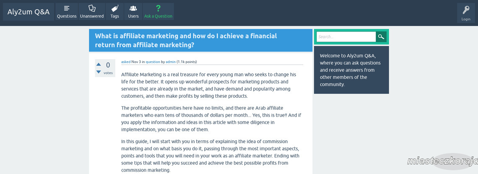Open the Aly2um Q&A home logo
Image resolution: width=478 pixels, height=174 pixels.
(29, 12)
